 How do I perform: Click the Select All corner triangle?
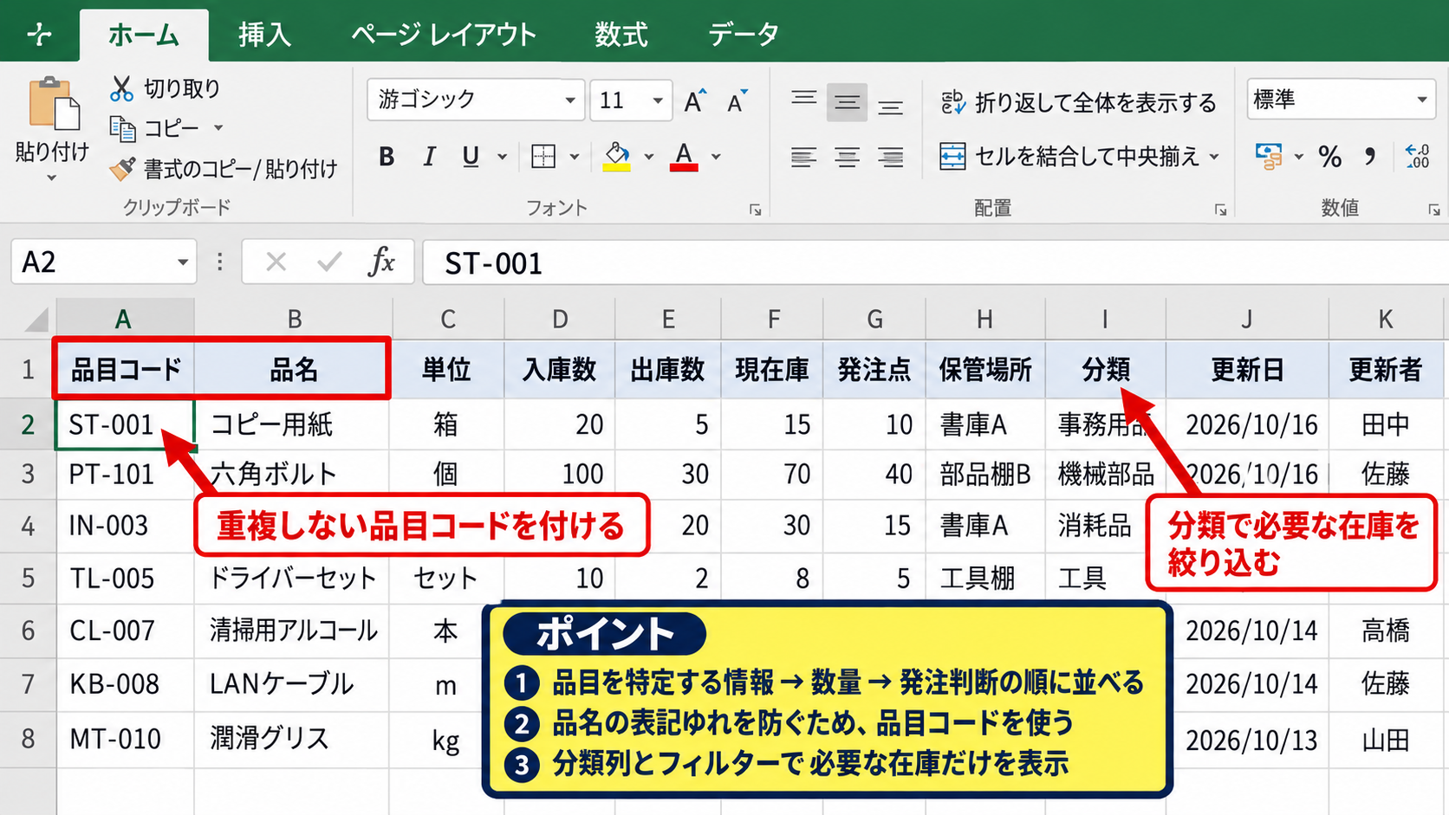[36, 320]
